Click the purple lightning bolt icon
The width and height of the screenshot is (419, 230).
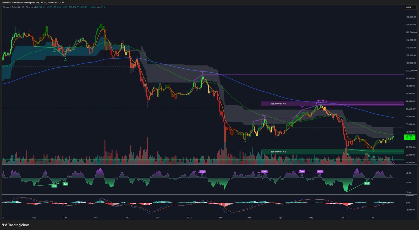pyautogui.click(x=393, y=162)
